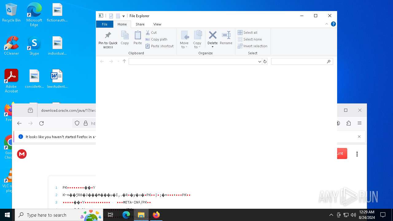Open Task View on taskbar
Screen dimensions: 393x221
[x=111, y=215]
